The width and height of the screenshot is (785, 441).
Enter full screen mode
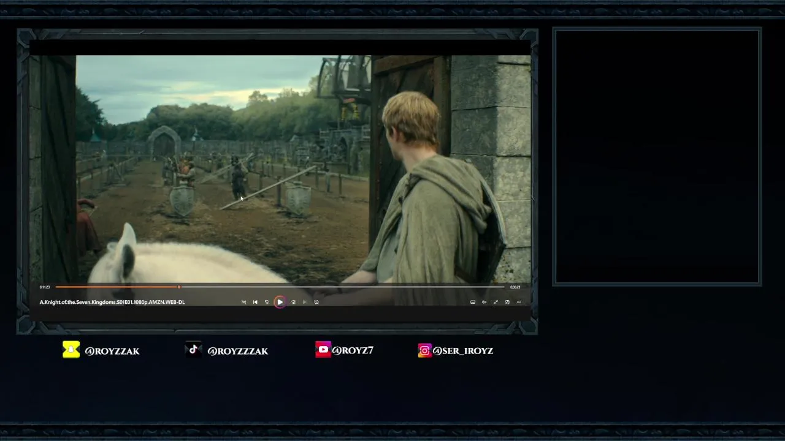[496, 302]
